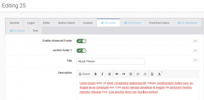Image resolution: width=204 pixels, height=100 pixels.
Task: Insert a quote block
Action: point(124,74)
